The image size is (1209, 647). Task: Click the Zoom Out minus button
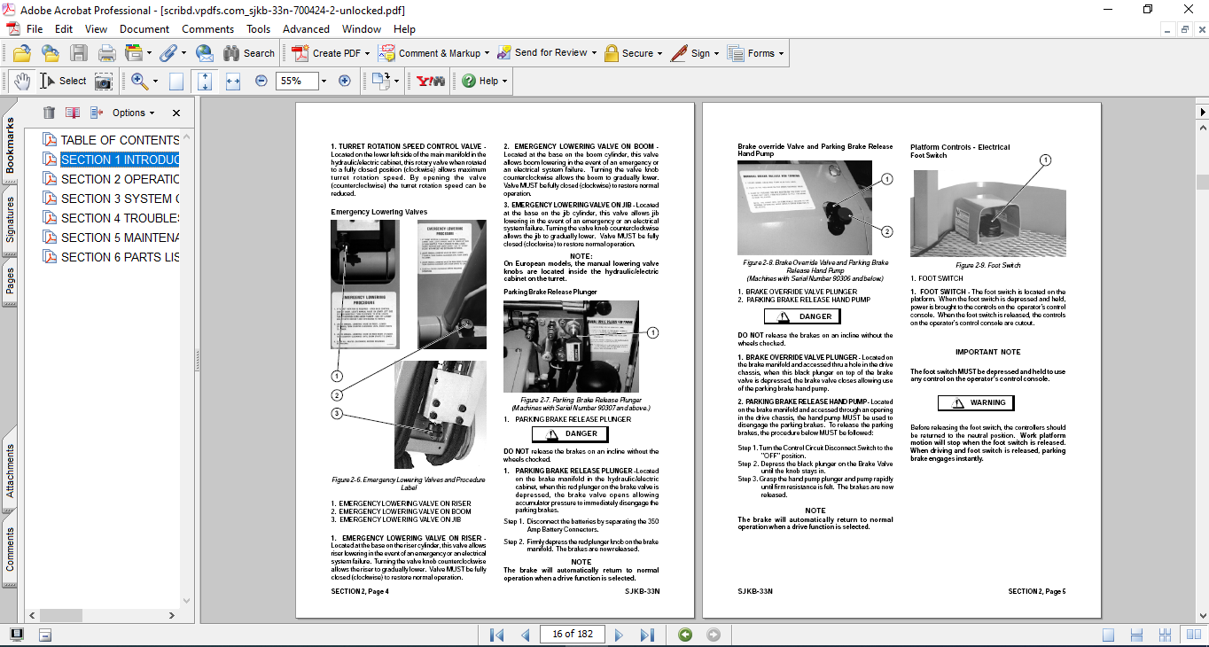261,81
